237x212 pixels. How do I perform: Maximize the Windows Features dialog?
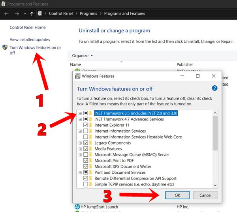click(x=198, y=76)
